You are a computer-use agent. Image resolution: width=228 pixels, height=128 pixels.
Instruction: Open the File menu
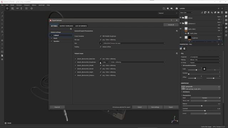(x=2, y=5)
